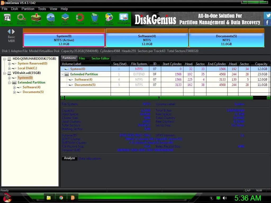Open the Quick Partition tool
271x203 pixels.
51,19
